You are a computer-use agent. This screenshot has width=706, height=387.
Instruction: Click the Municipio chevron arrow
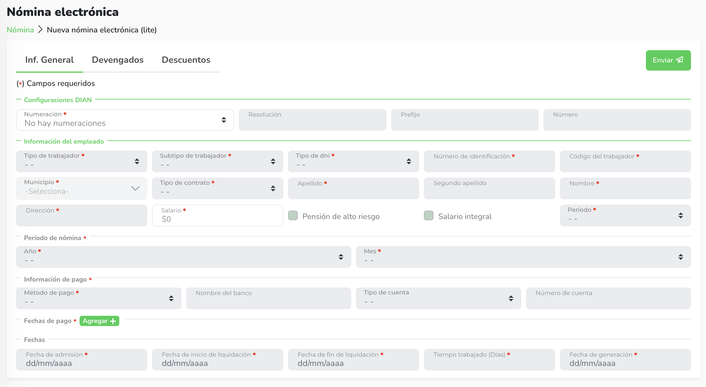pos(135,188)
